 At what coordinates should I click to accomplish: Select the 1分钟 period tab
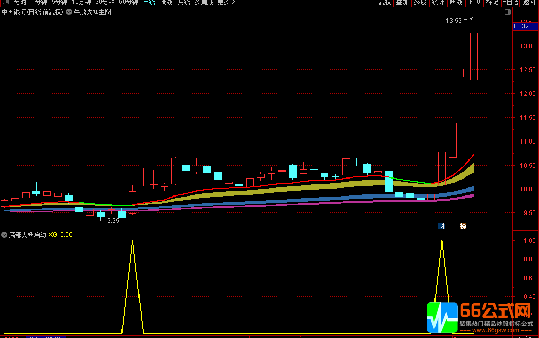(40, 2)
